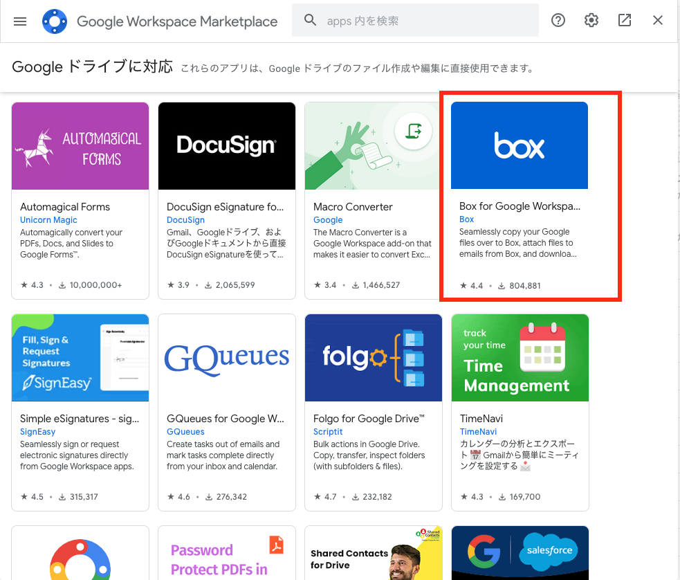Screen dimensions: 680x580
Task: Open the Box logo banner image
Action: (520, 145)
